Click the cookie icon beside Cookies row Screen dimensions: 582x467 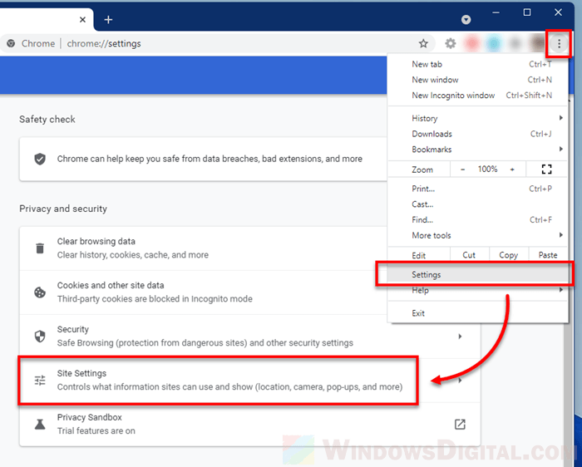point(40,292)
